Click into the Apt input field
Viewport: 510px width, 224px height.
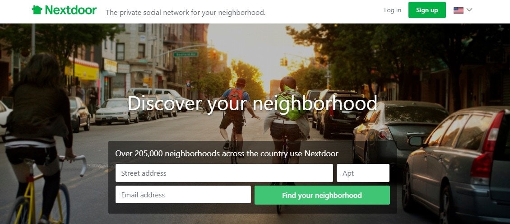(x=363, y=173)
